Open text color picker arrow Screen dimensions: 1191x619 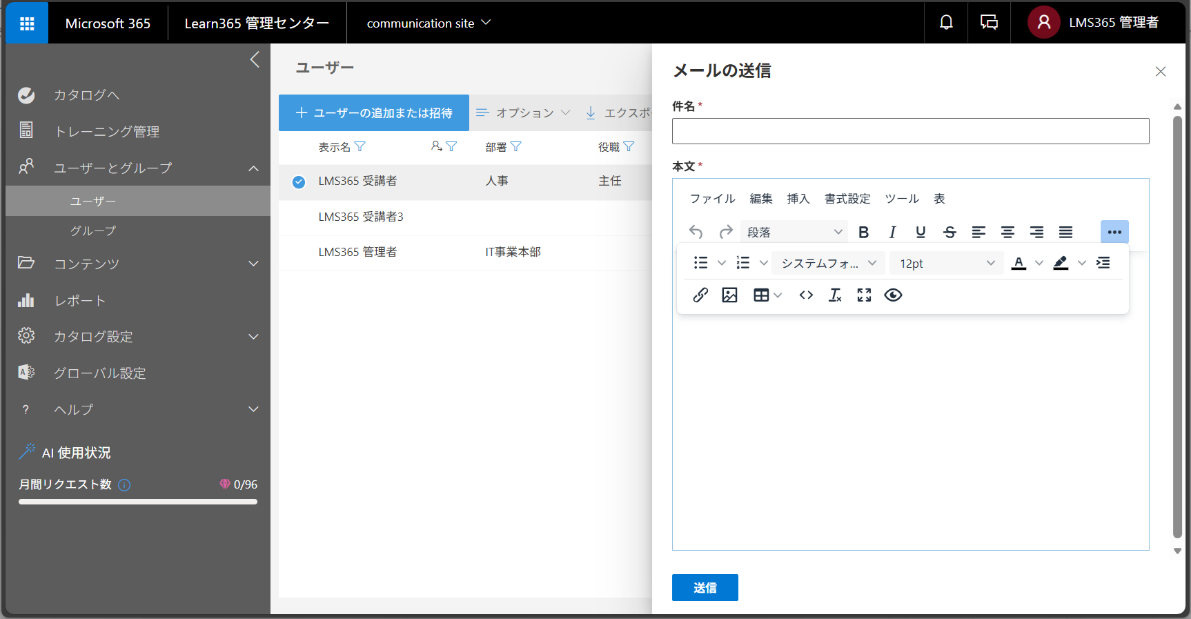[x=1039, y=263]
